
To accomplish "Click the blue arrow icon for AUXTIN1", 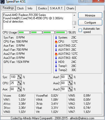I will point(56,50).
